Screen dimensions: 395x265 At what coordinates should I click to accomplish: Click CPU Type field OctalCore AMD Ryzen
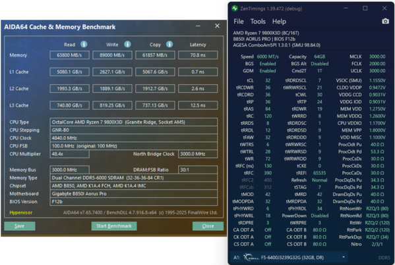pos(133,122)
